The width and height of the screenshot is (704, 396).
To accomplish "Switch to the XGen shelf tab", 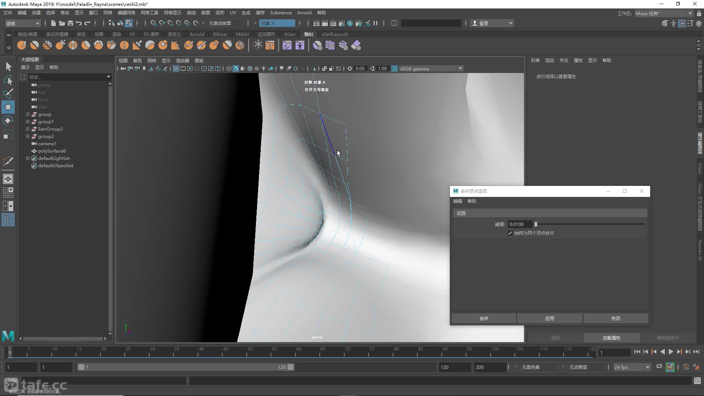I will [x=290, y=34].
